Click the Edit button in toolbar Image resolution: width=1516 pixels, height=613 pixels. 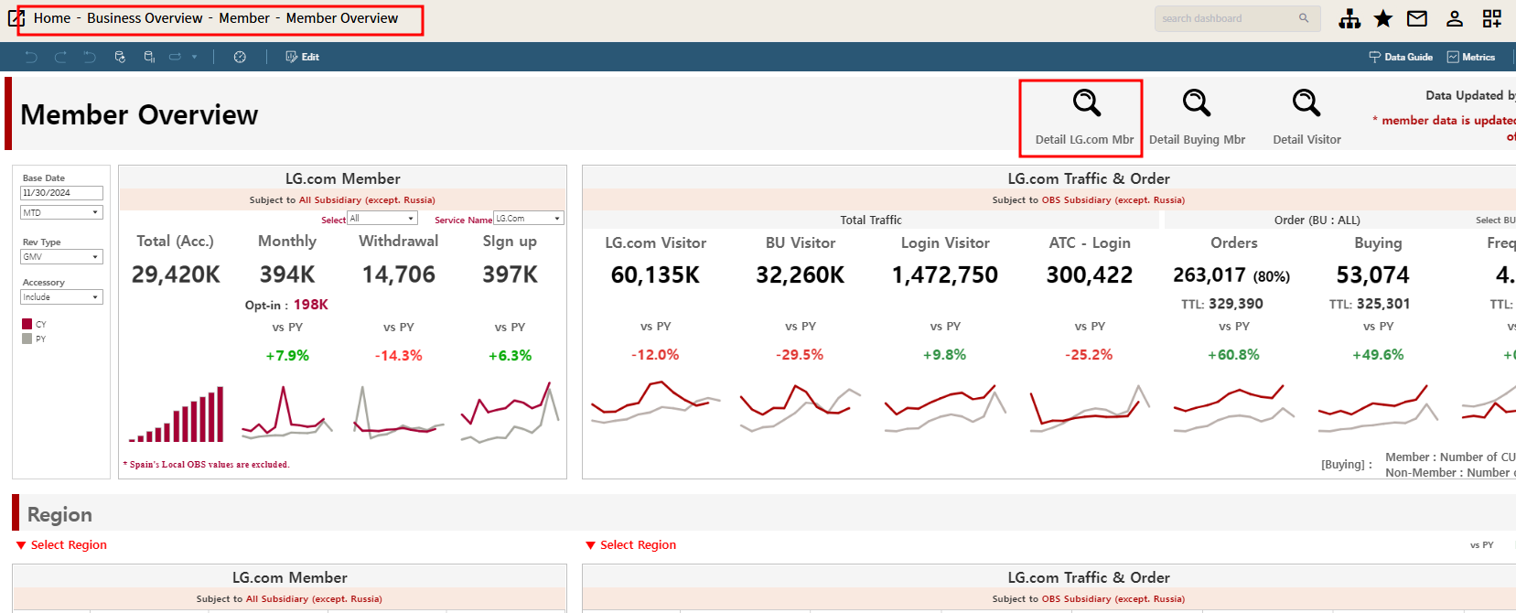pos(303,57)
